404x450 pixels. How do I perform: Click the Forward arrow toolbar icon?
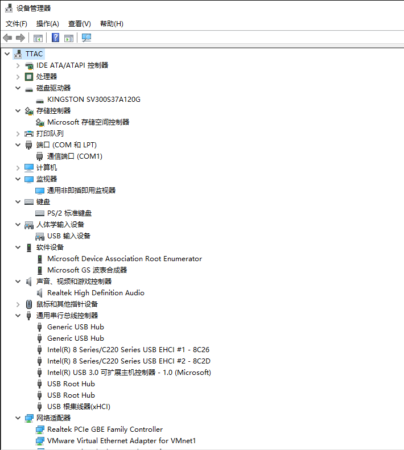pyautogui.click(x=20, y=38)
